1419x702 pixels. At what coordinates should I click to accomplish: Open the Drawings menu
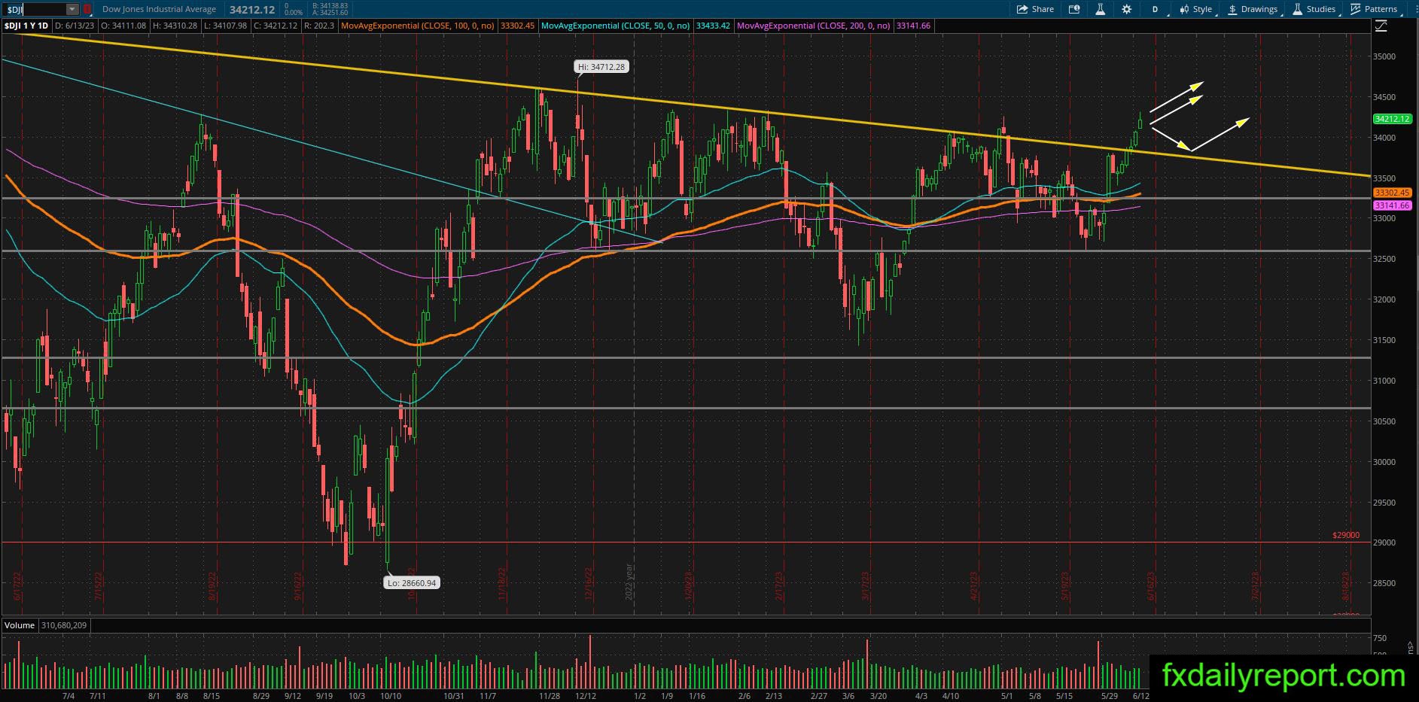pyautogui.click(x=1253, y=9)
